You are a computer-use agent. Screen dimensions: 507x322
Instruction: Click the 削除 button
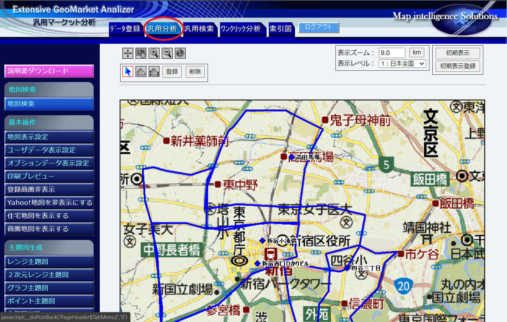click(195, 71)
